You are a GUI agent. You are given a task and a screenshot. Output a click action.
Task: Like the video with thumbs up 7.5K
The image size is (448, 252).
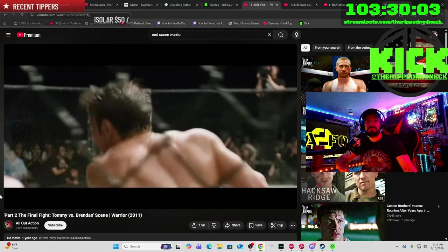pos(198,225)
